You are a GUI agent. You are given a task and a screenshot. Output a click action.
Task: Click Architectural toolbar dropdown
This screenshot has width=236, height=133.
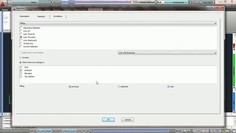(176, 2)
